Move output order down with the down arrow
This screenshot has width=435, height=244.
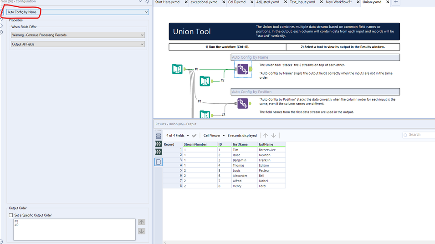pyautogui.click(x=142, y=231)
